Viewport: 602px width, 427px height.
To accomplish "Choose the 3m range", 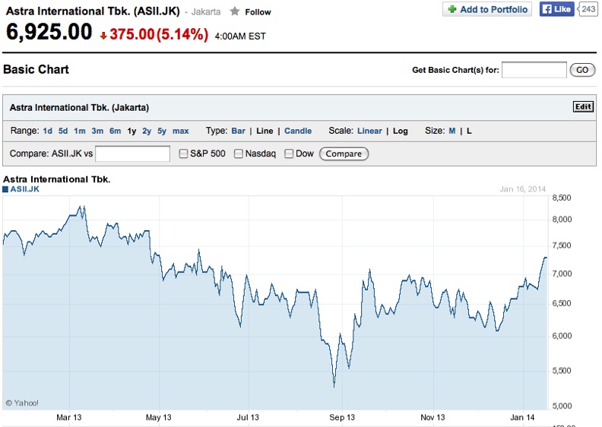I will click(97, 131).
